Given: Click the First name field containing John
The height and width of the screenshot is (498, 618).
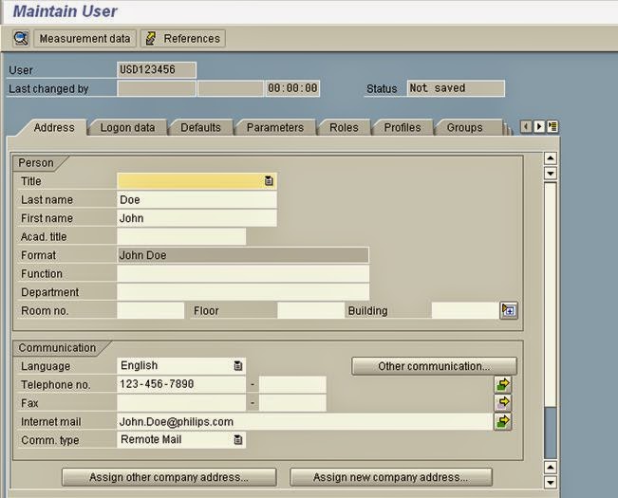Looking at the screenshot, I should tap(197, 218).
